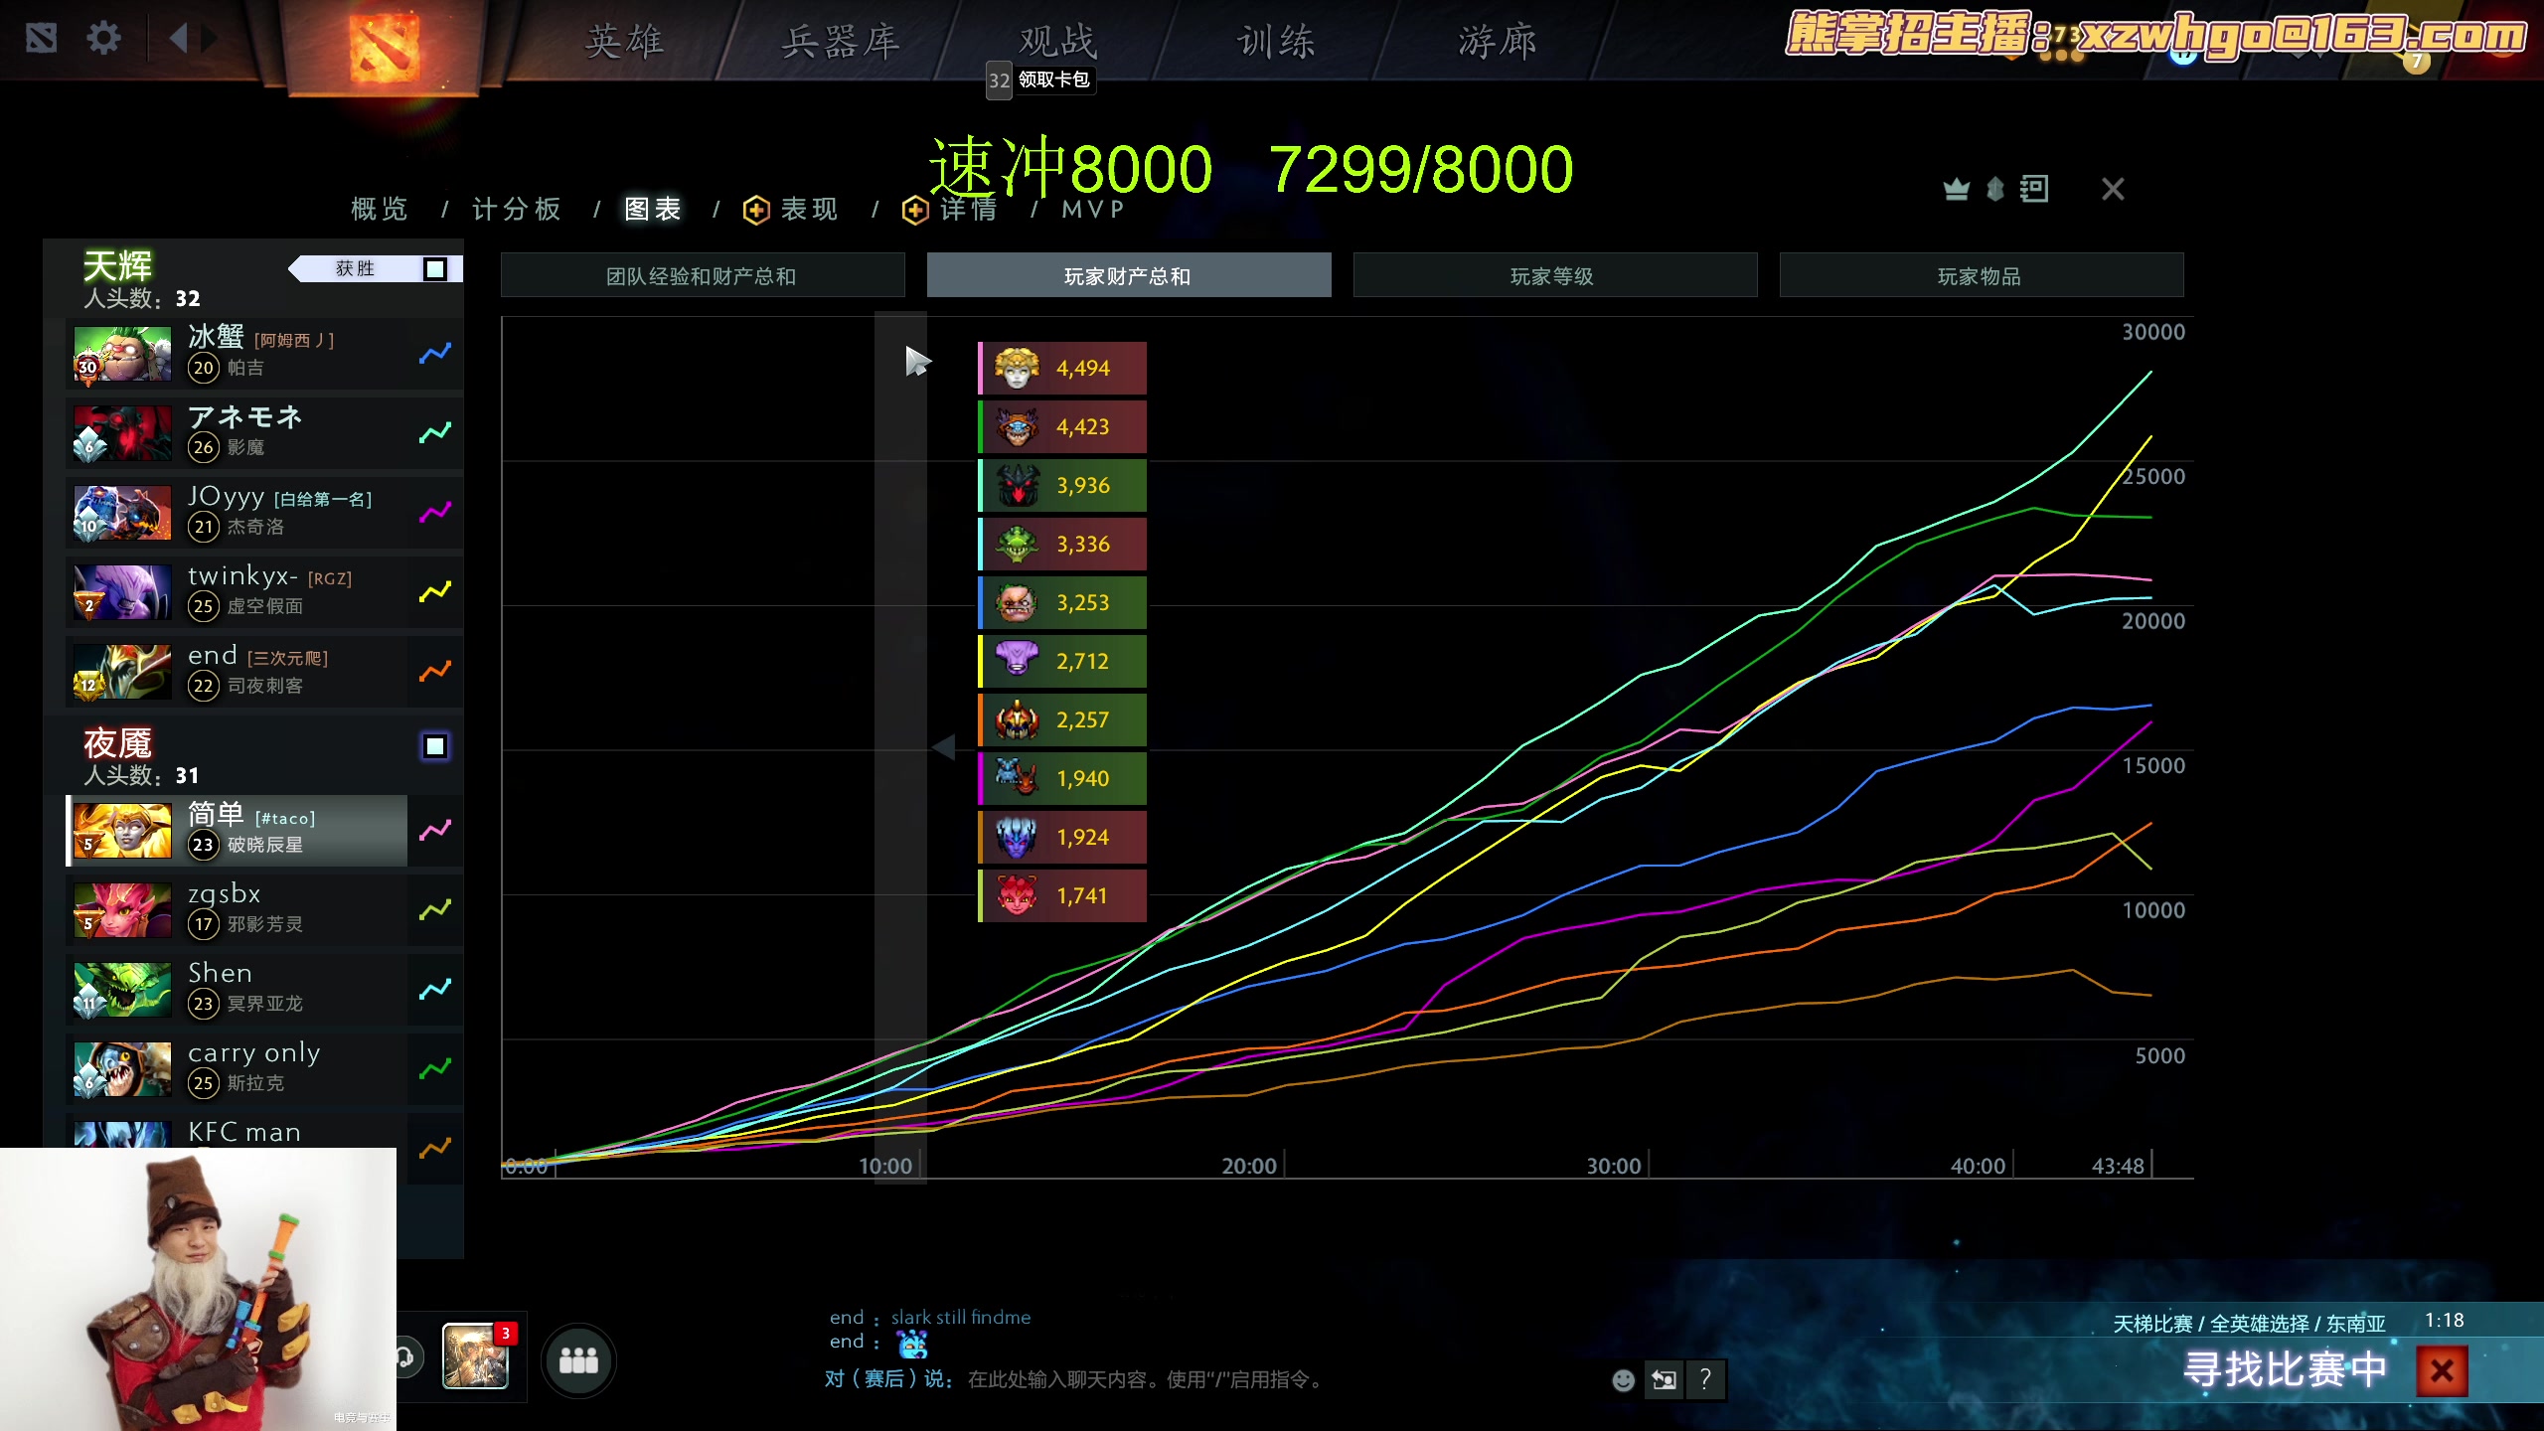Open the party members icon button
Viewport: 2544px width, 1431px height.
click(x=578, y=1360)
